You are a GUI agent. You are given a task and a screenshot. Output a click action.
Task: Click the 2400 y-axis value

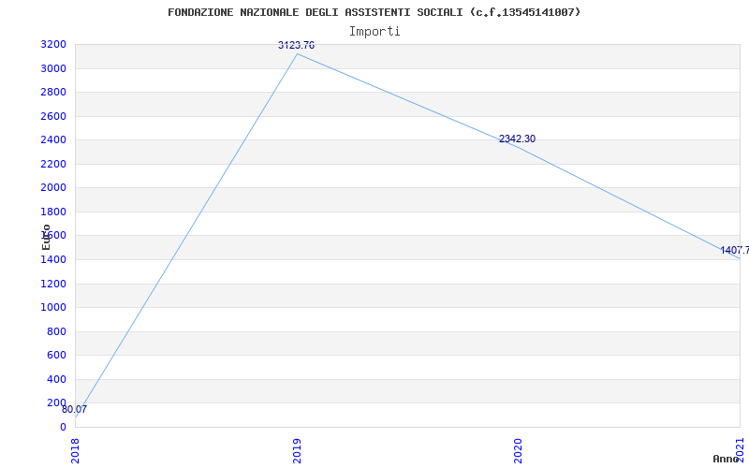[x=53, y=139]
